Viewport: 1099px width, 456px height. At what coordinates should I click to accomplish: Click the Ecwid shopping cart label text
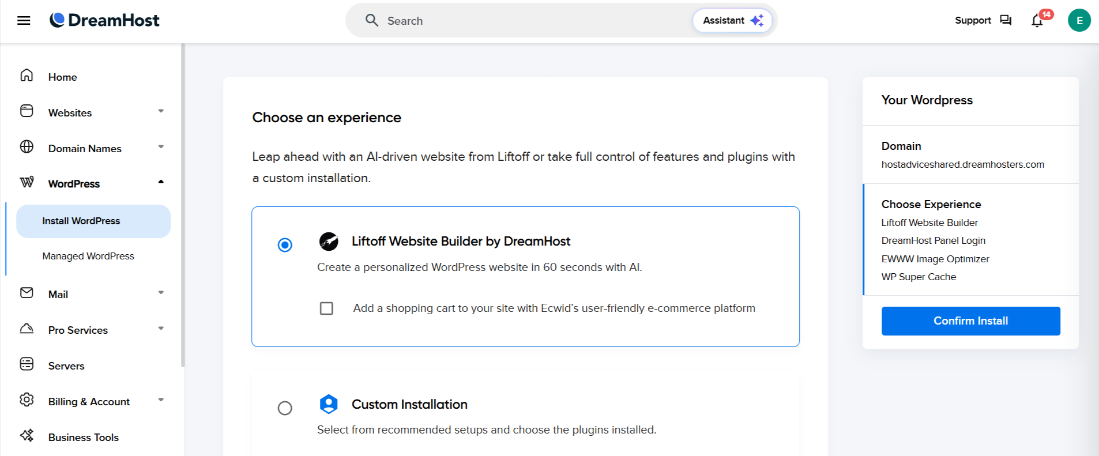[x=554, y=308]
